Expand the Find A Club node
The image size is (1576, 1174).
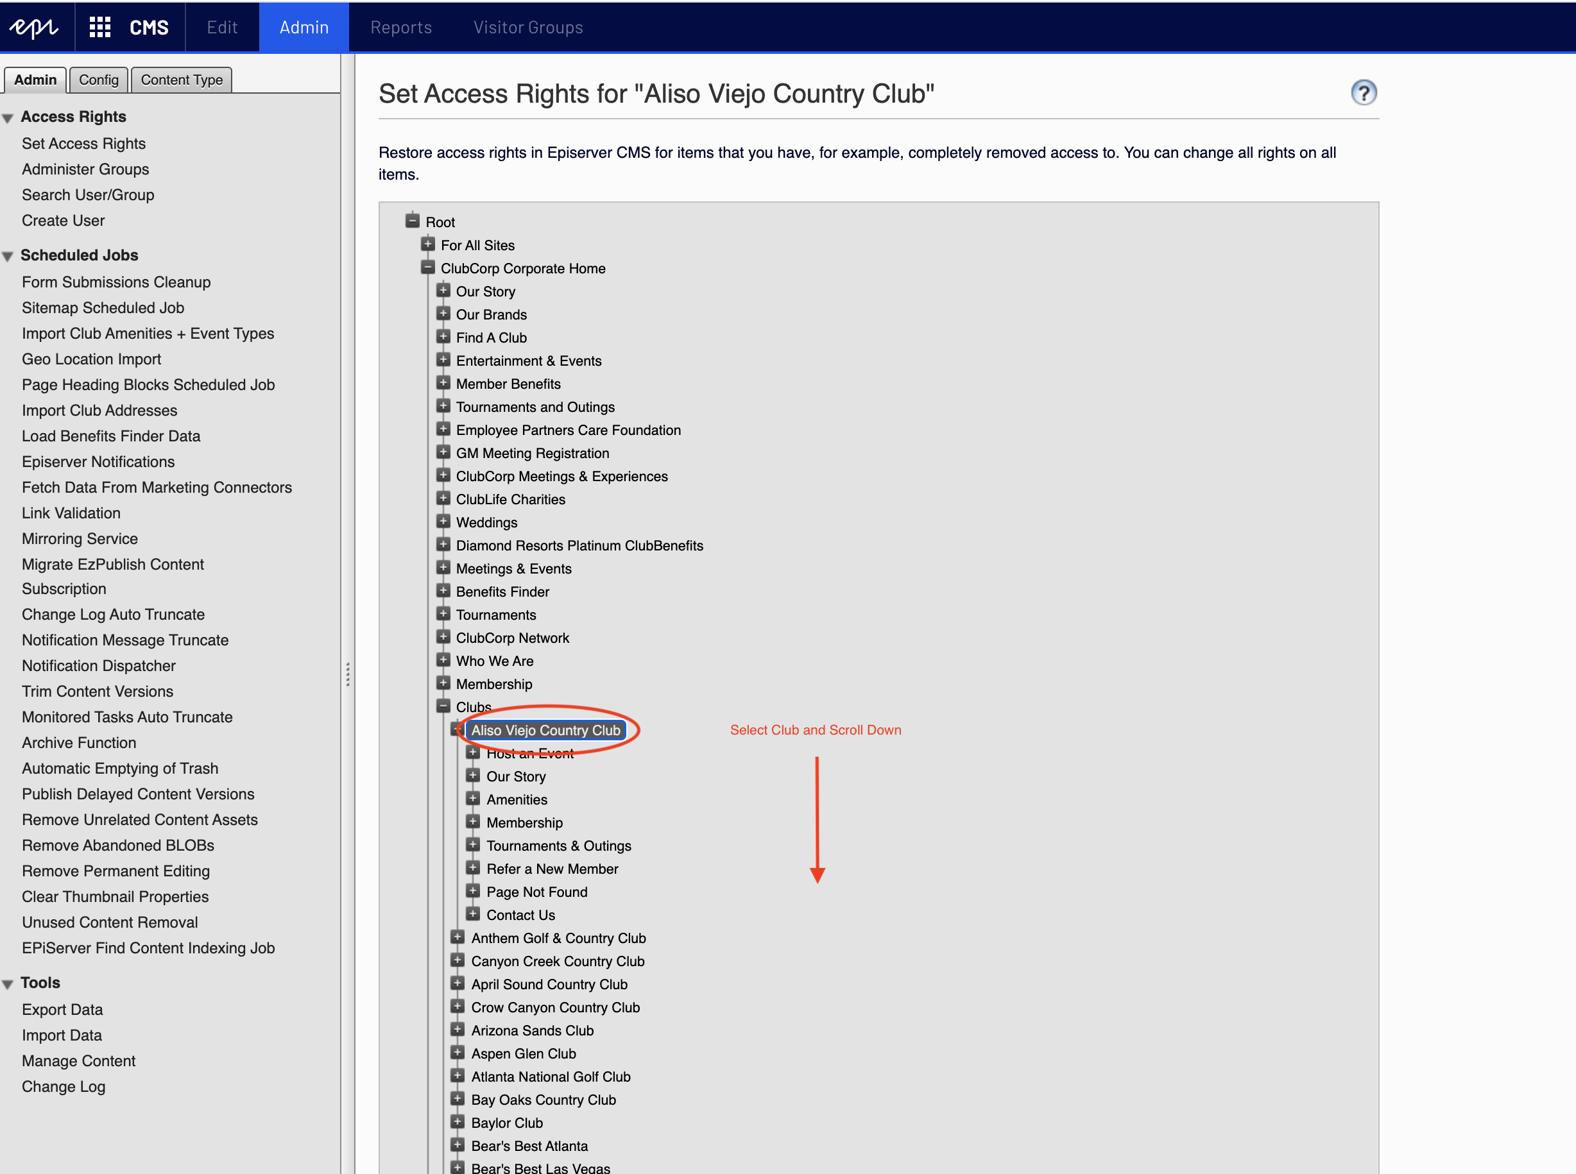(443, 336)
